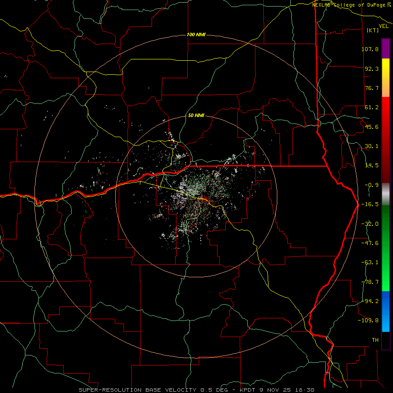Click the purple segment of the color bar
Image resolution: width=393 pixels, height=393 pixels.
pos(386,48)
